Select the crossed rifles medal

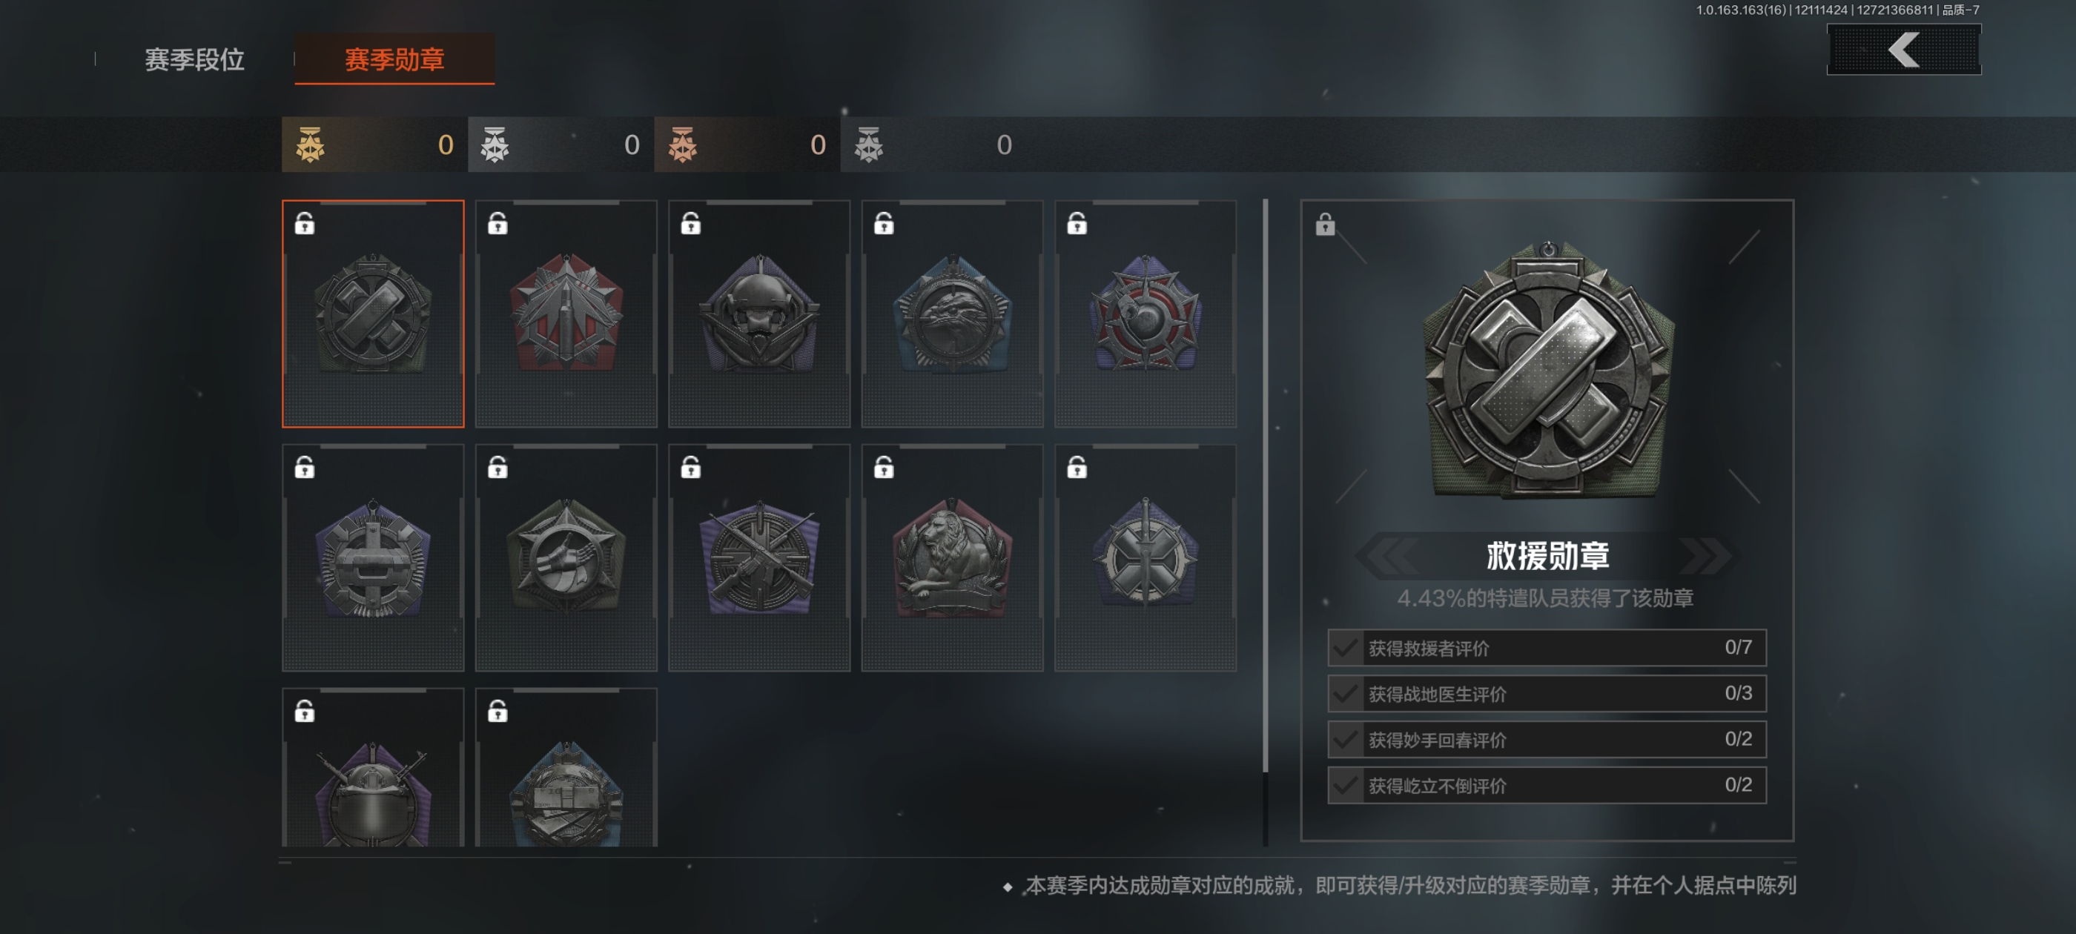[x=759, y=557]
